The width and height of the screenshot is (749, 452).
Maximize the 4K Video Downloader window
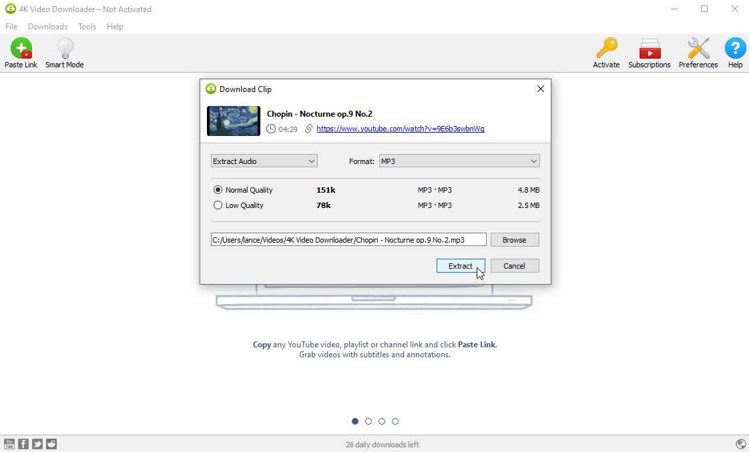(704, 9)
